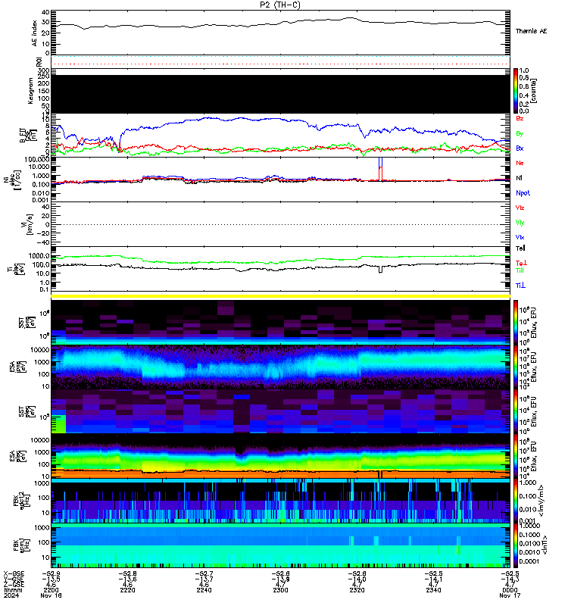This screenshot has width=568, height=606.
Task: Select the blue Npot legend label
Action: pos(523,193)
